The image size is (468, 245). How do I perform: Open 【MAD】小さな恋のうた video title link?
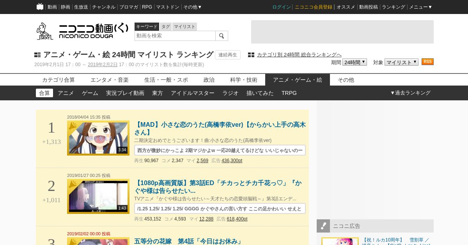point(220,128)
